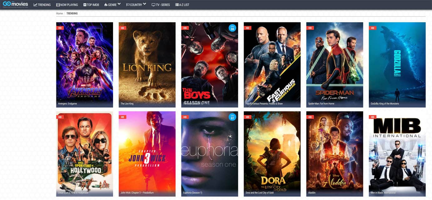Open John Wick Chapter 3 poster

tap(147, 154)
